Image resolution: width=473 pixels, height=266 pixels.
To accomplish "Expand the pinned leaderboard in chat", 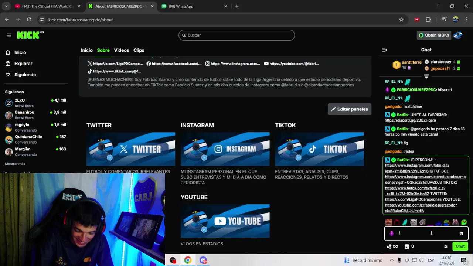I will click(426, 76).
